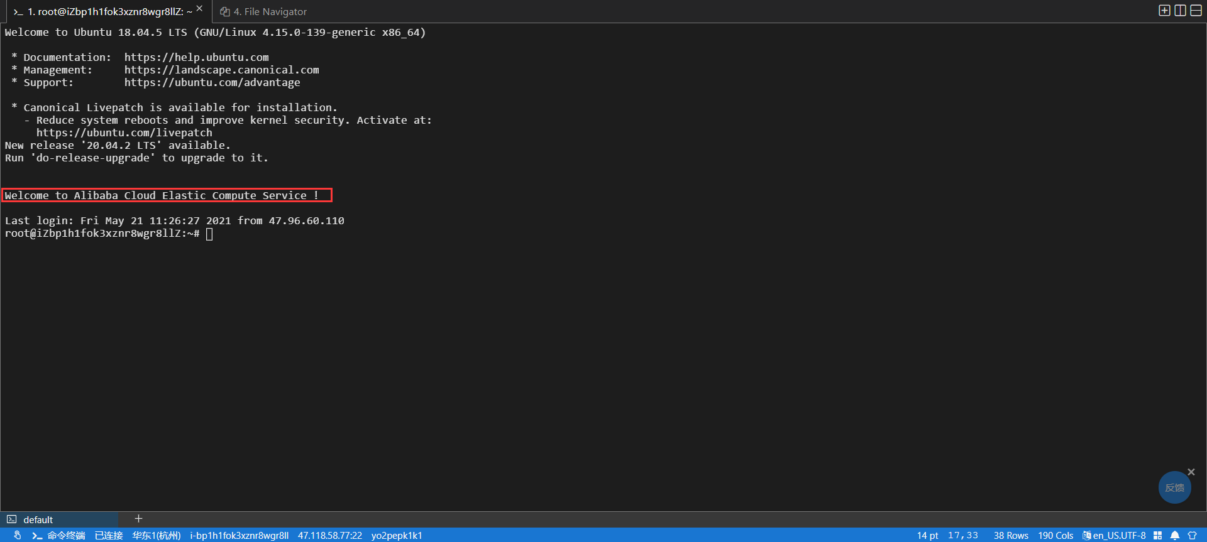The image size is (1207, 542).
Task: Click the 命令终端 status label
Action: [x=66, y=536]
